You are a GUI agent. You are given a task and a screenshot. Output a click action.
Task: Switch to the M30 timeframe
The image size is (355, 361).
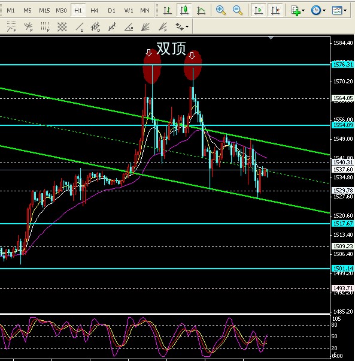tap(61, 10)
